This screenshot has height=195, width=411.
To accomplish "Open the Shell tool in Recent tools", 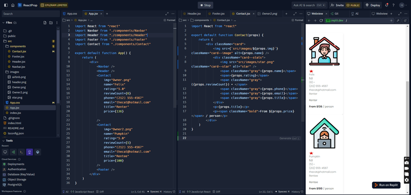I will pyautogui.click(x=21, y=152).
